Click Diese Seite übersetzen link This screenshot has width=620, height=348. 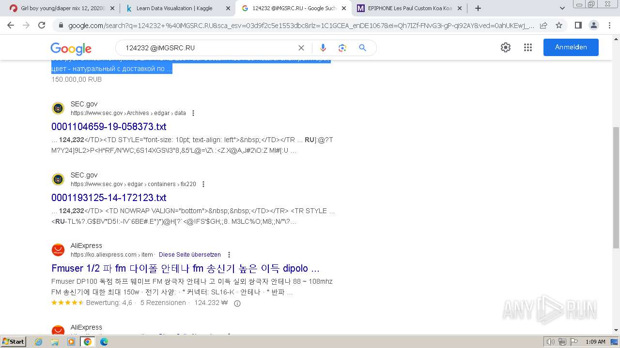190,255
